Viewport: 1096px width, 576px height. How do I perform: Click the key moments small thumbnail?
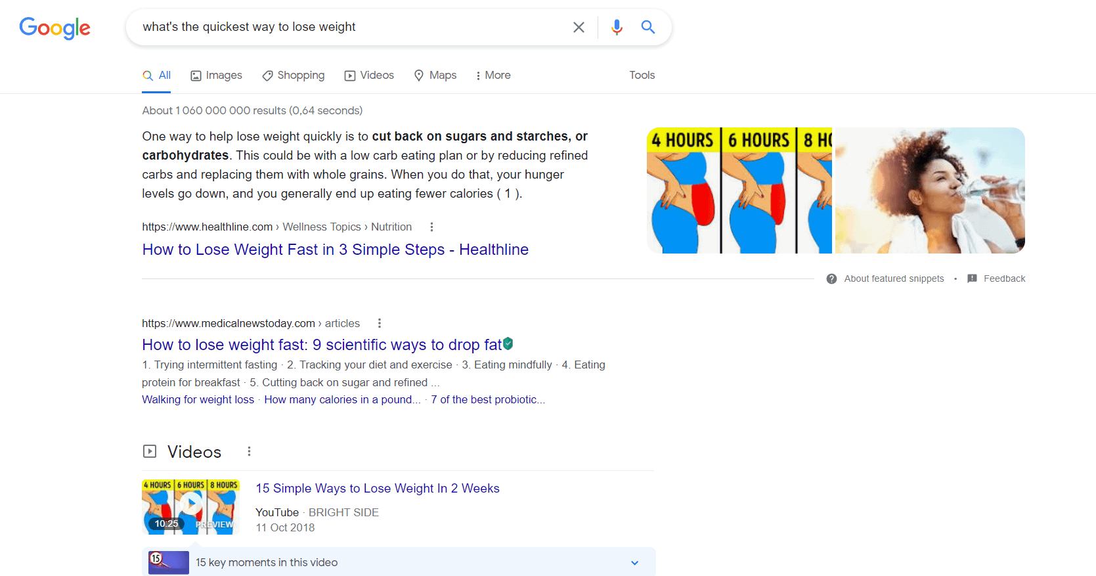click(x=169, y=563)
